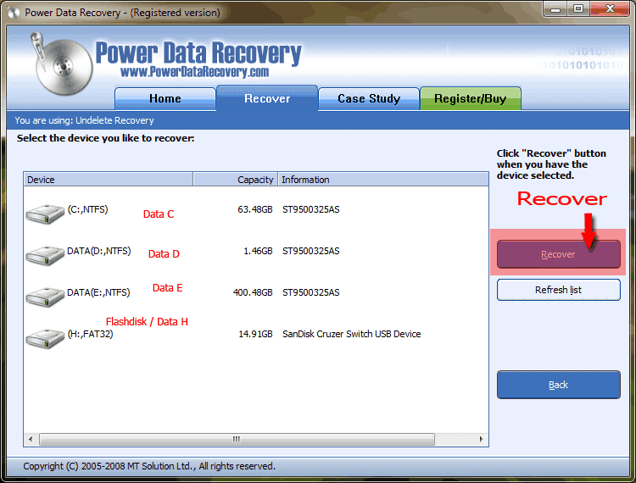Select the H: FAT32 flash drive icon

[x=45, y=338]
